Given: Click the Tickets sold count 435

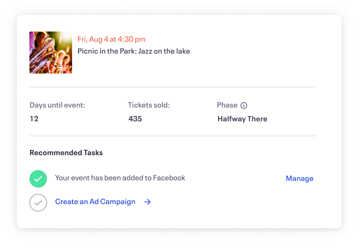Looking at the screenshot, I should (x=135, y=119).
